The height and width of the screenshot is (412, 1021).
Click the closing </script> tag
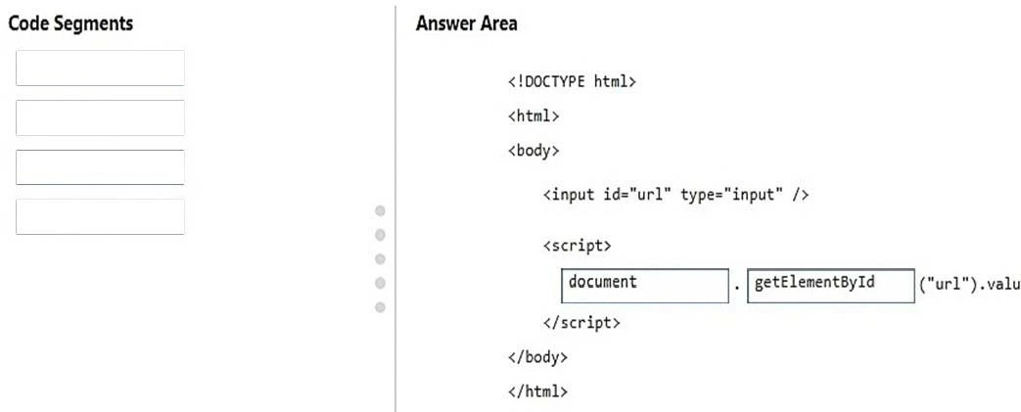tap(581, 322)
